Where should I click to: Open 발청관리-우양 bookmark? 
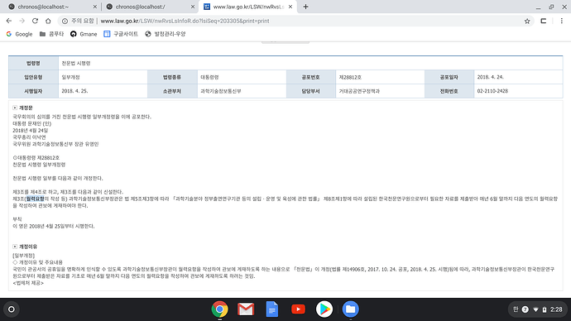point(166,34)
